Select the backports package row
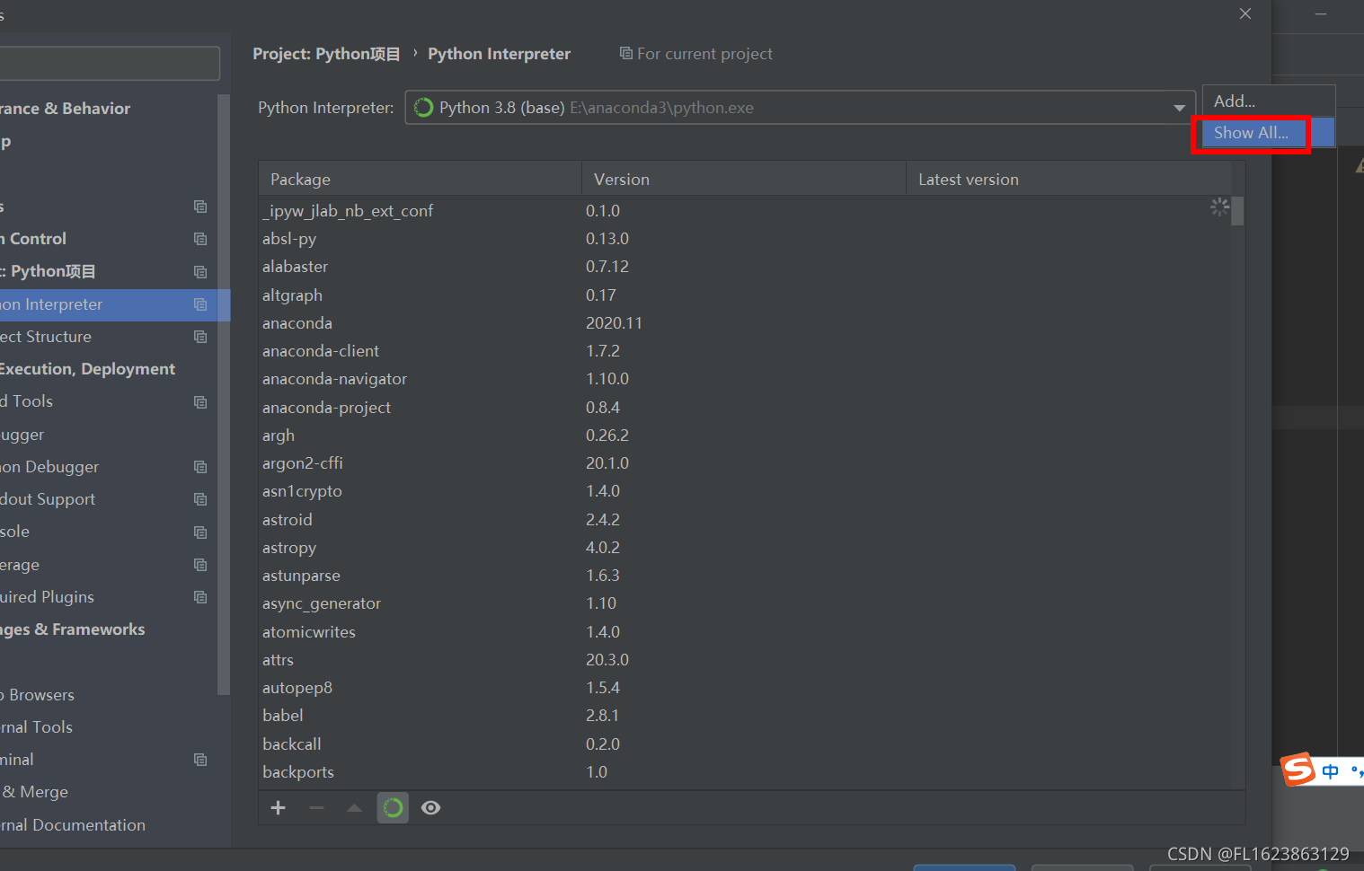 [745, 772]
